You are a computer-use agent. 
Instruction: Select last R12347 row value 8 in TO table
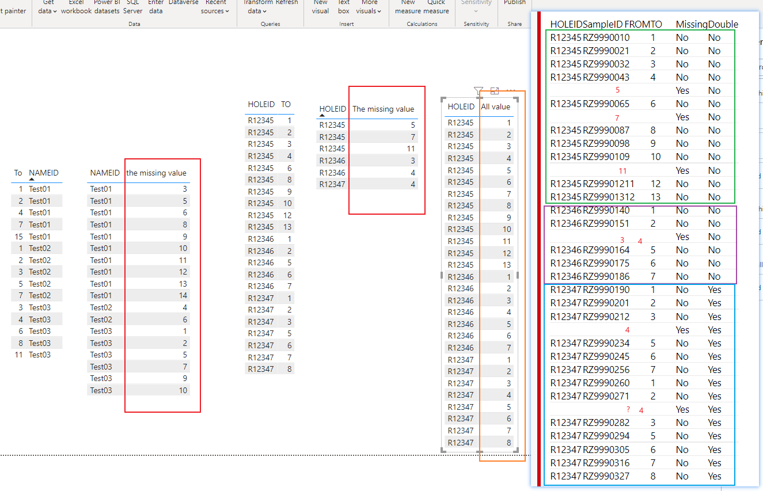tap(289, 369)
